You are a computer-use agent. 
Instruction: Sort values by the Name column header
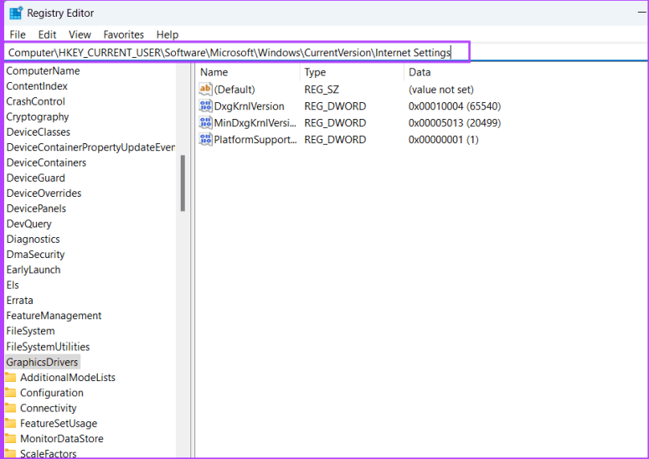[x=214, y=72]
